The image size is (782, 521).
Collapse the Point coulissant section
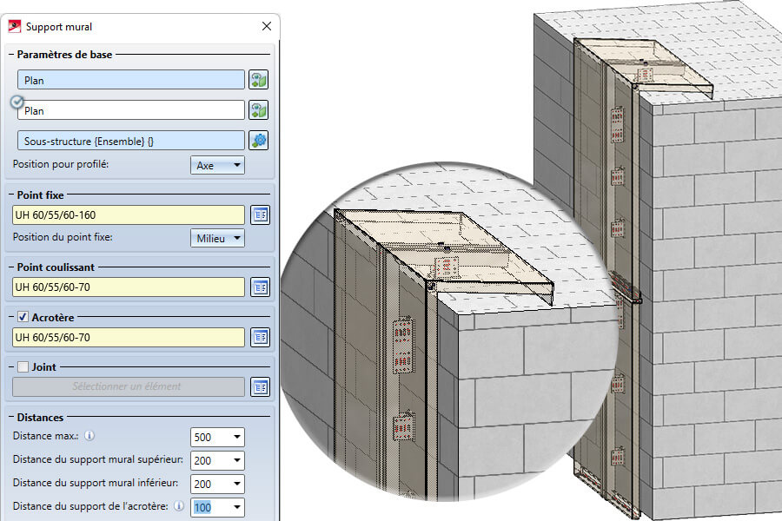coord(11,267)
